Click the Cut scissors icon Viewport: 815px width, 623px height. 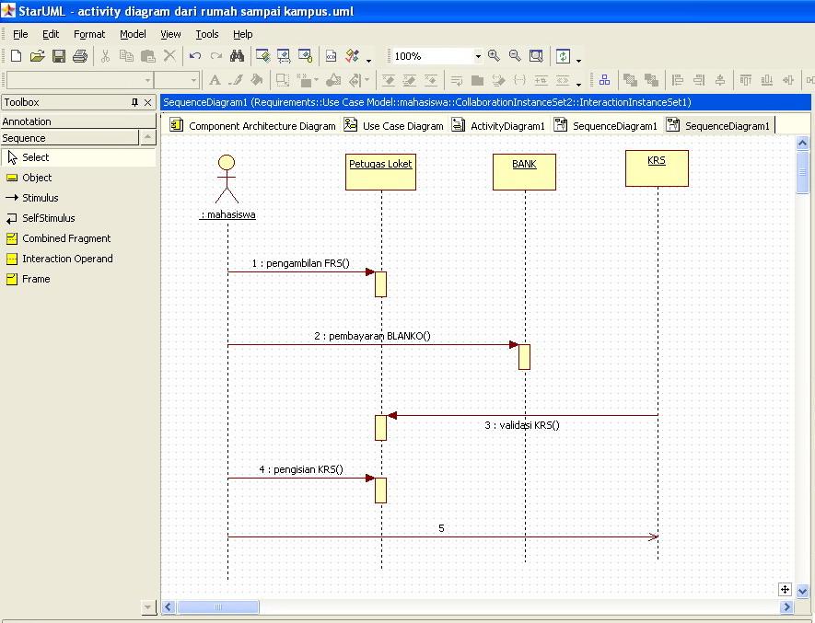106,56
